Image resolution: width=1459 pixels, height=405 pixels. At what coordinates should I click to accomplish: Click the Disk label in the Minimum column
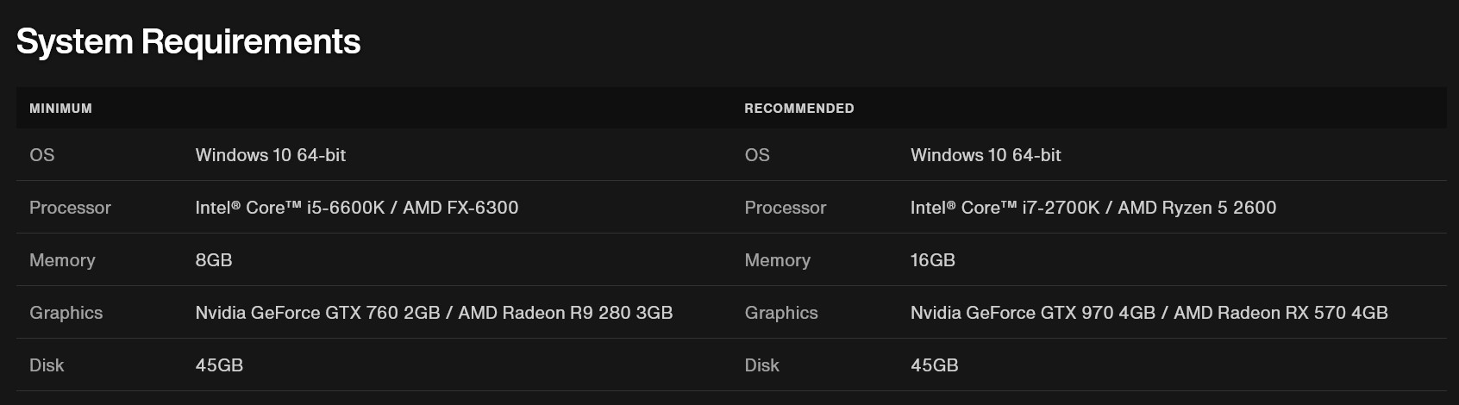tap(47, 365)
